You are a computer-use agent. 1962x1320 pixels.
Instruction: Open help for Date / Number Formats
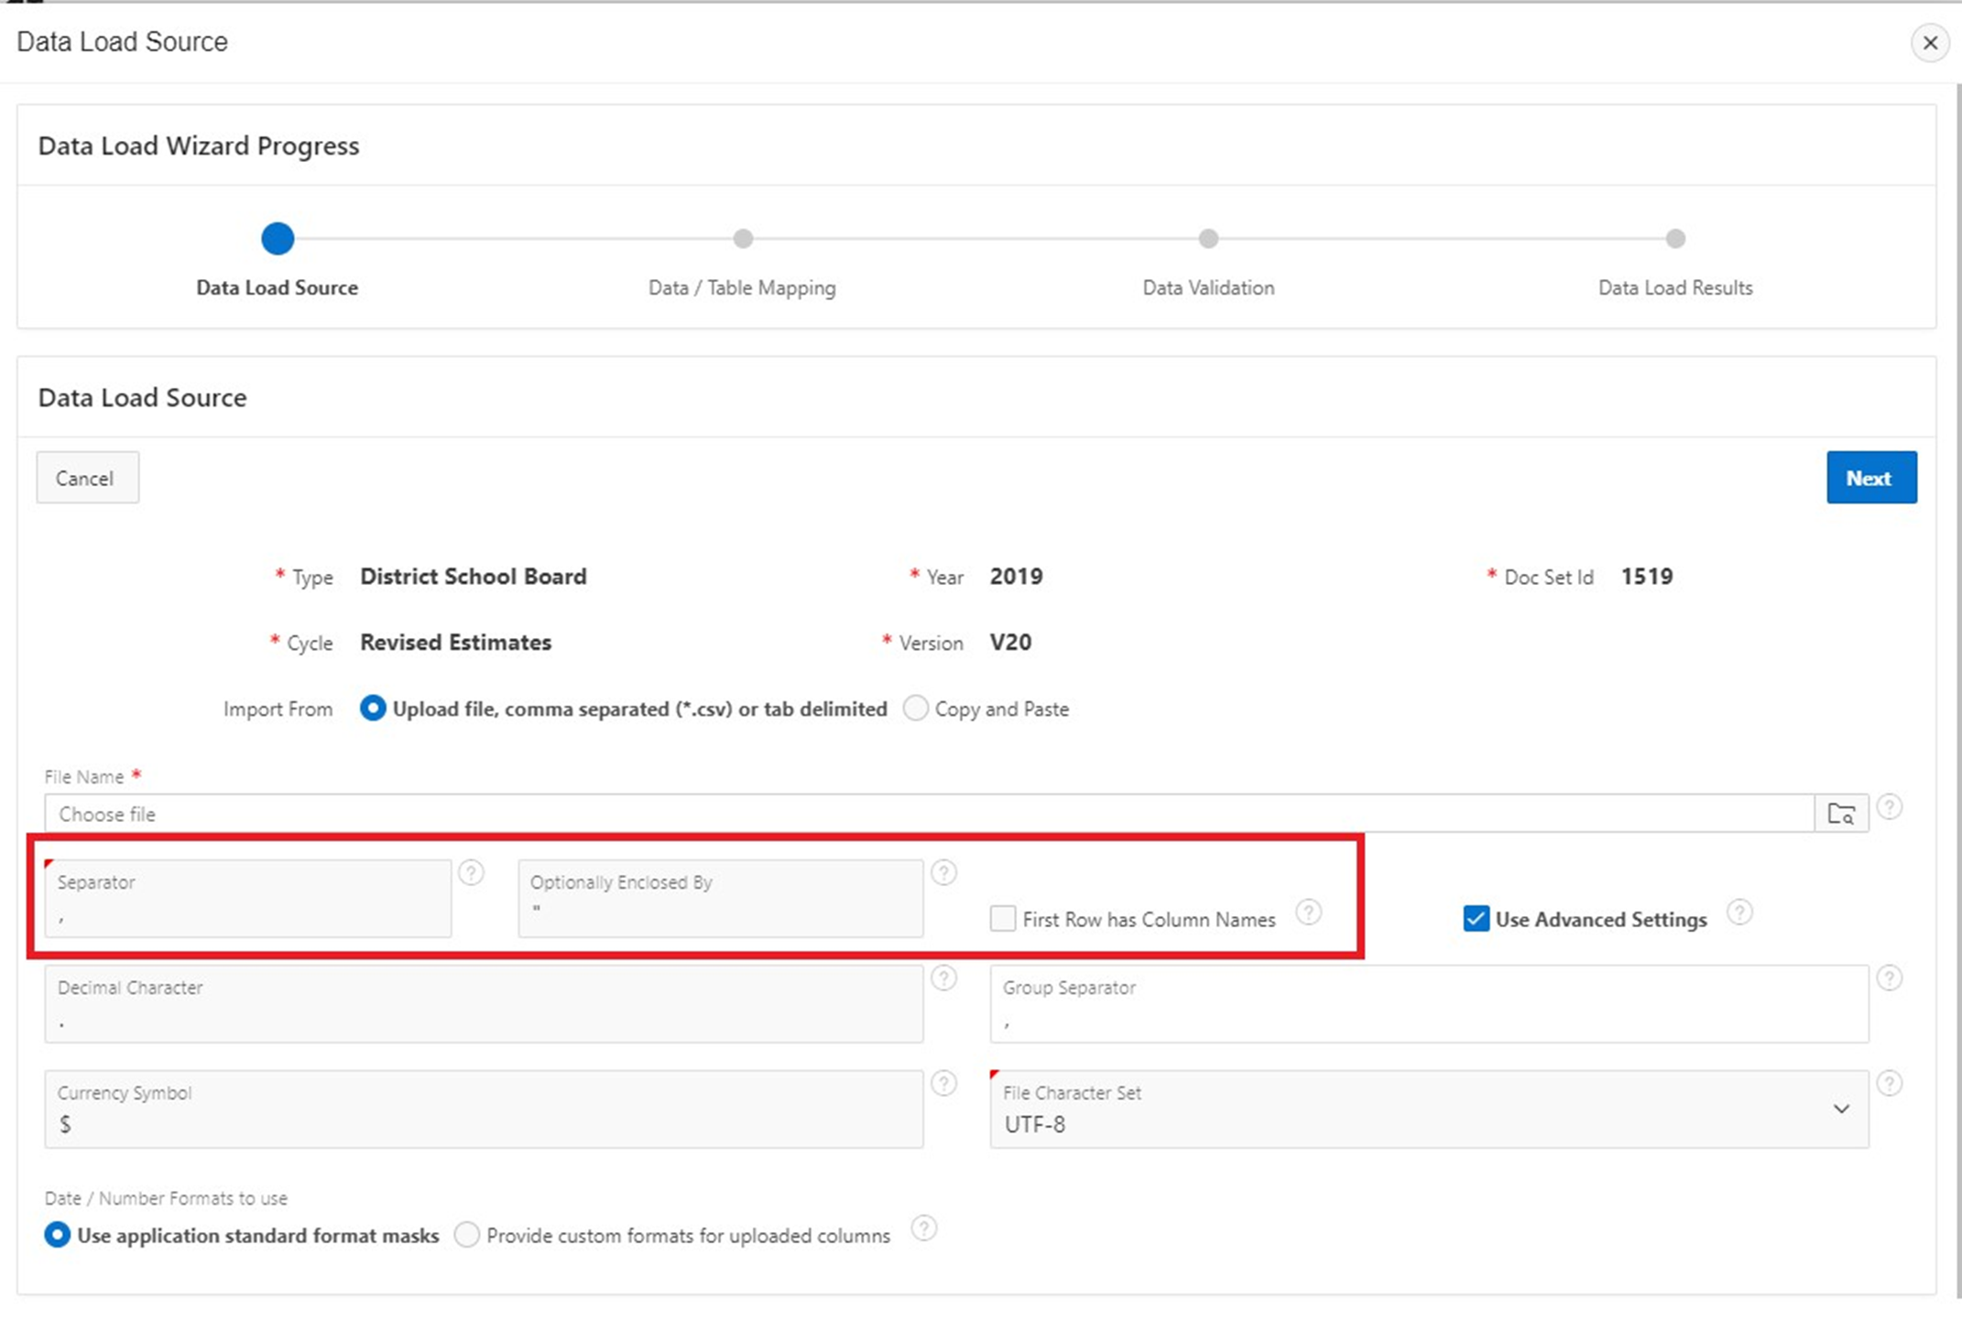(x=923, y=1228)
